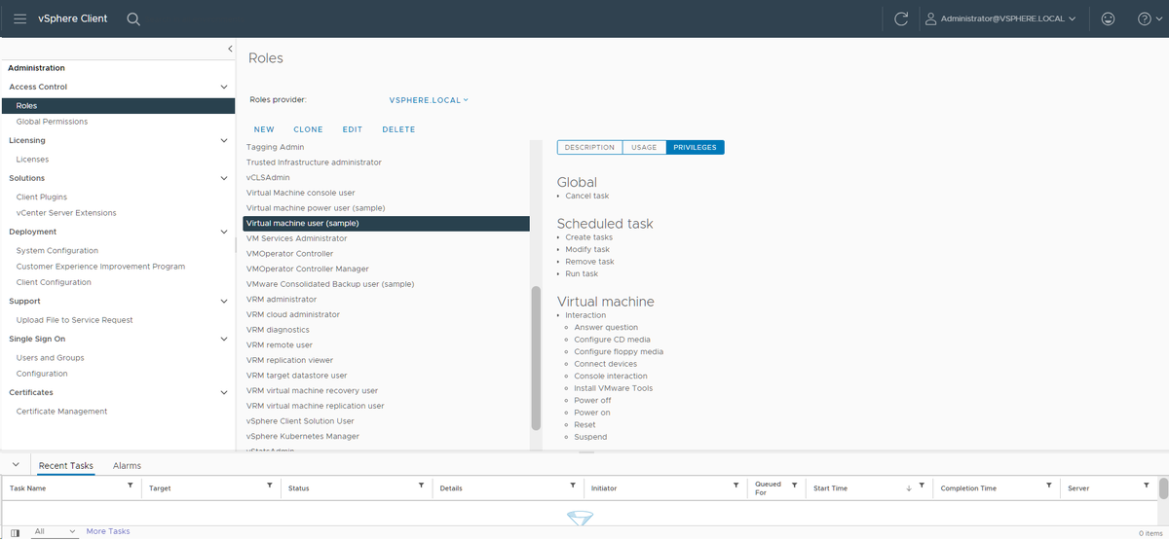Filter the Queued For column
The width and height of the screenshot is (1169, 540).
pyautogui.click(x=794, y=486)
